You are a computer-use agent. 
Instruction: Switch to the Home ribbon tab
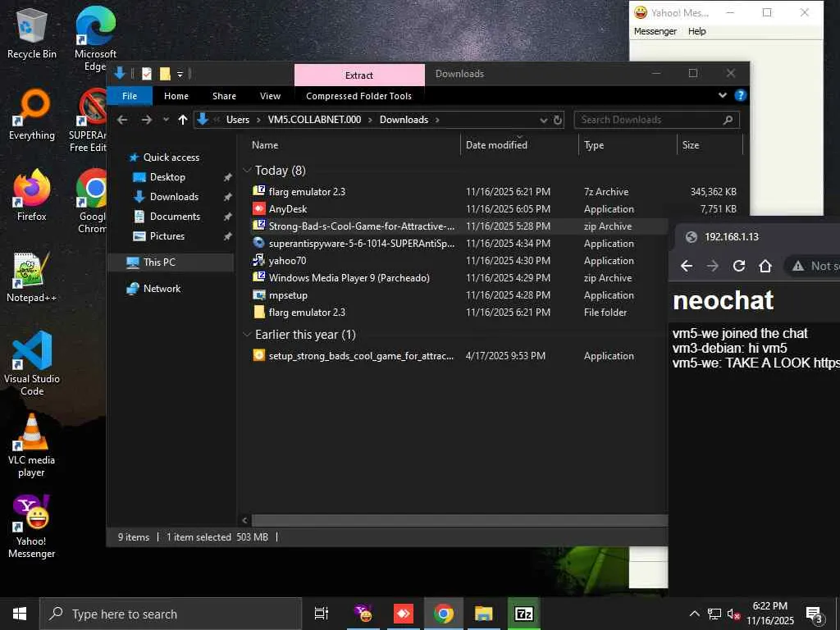(176, 96)
